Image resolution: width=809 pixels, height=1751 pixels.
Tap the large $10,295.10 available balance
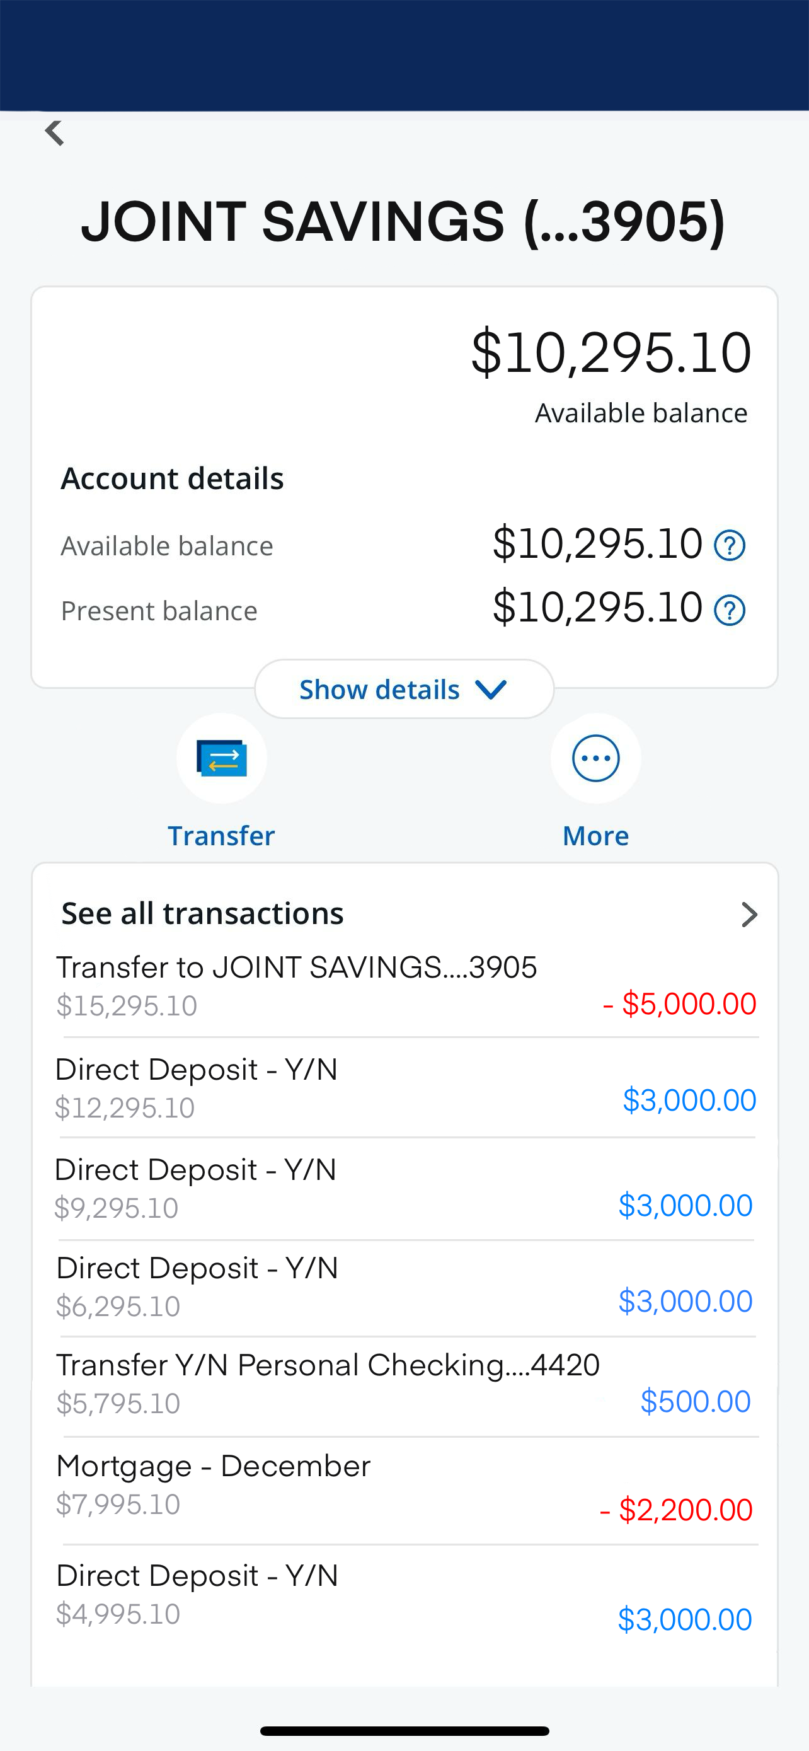point(611,353)
